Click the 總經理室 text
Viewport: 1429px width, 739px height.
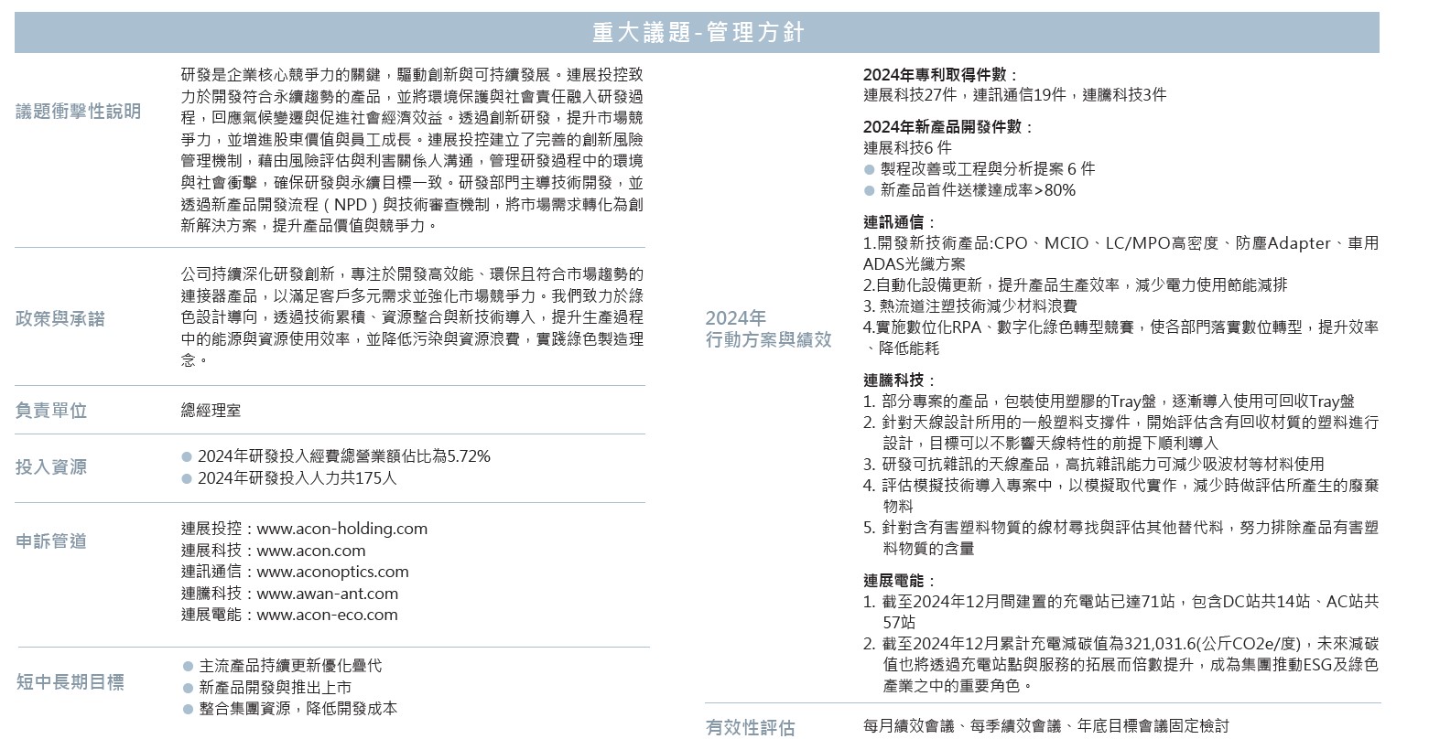click(x=211, y=411)
